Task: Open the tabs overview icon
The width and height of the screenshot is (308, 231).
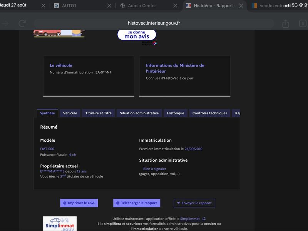Action: pos(303,23)
